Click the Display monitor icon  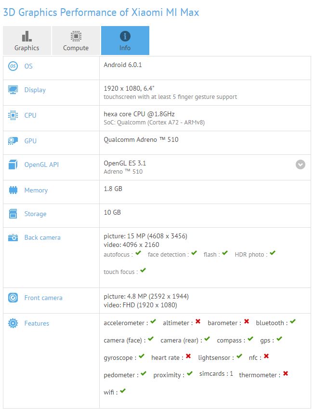pos(13,90)
